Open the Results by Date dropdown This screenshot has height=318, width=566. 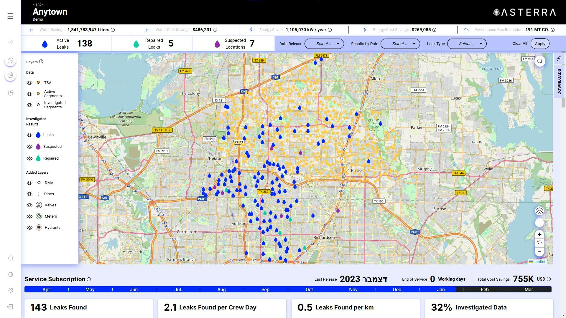pos(400,44)
